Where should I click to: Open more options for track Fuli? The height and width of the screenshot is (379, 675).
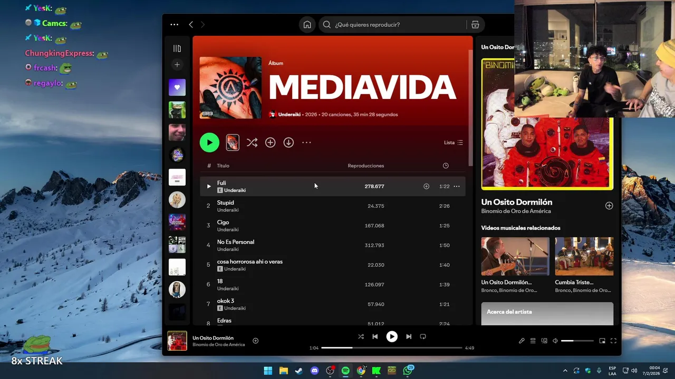click(x=457, y=186)
